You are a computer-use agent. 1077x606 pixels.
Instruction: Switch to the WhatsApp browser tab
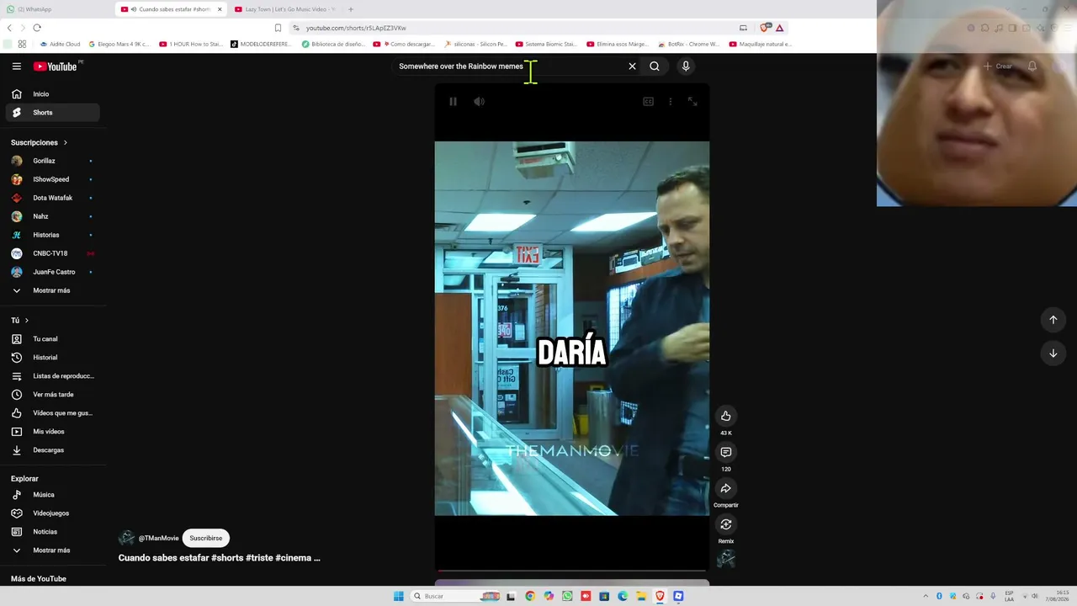click(x=57, y=9)
